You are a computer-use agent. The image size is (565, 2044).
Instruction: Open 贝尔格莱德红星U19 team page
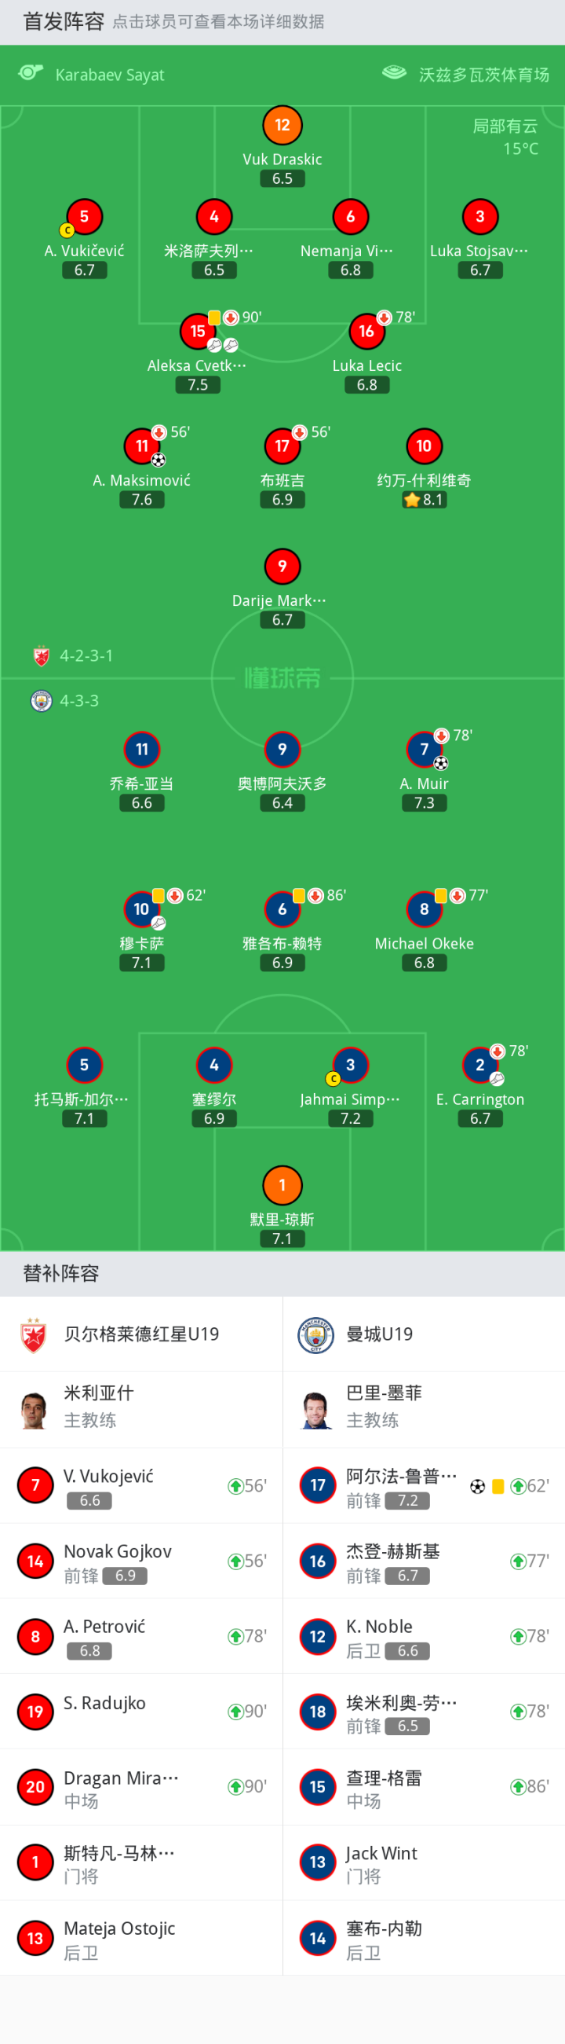pyautogui.click(x=141, y=1334)
